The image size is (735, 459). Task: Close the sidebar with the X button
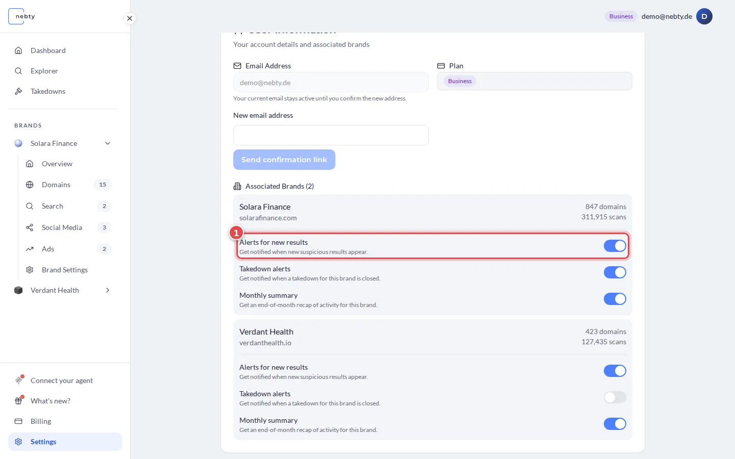point(130,18)
